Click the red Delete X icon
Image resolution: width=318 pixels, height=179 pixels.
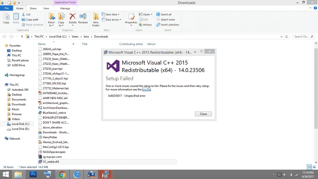pos(73,16)
